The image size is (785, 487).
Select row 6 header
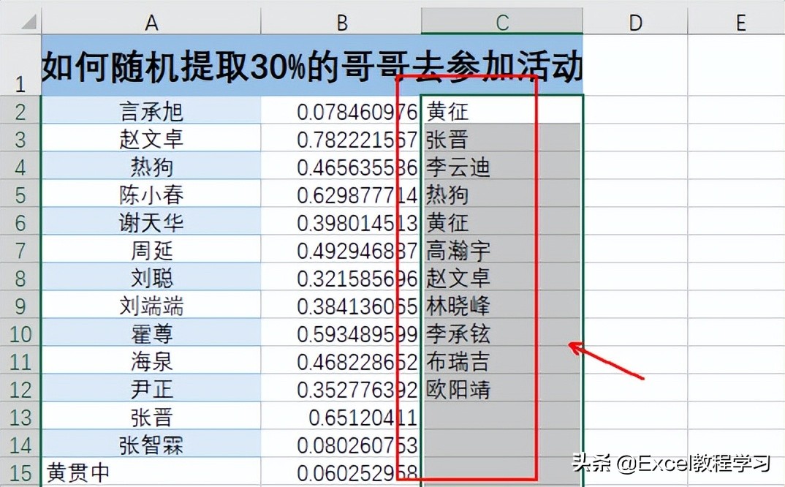(20, 222)
